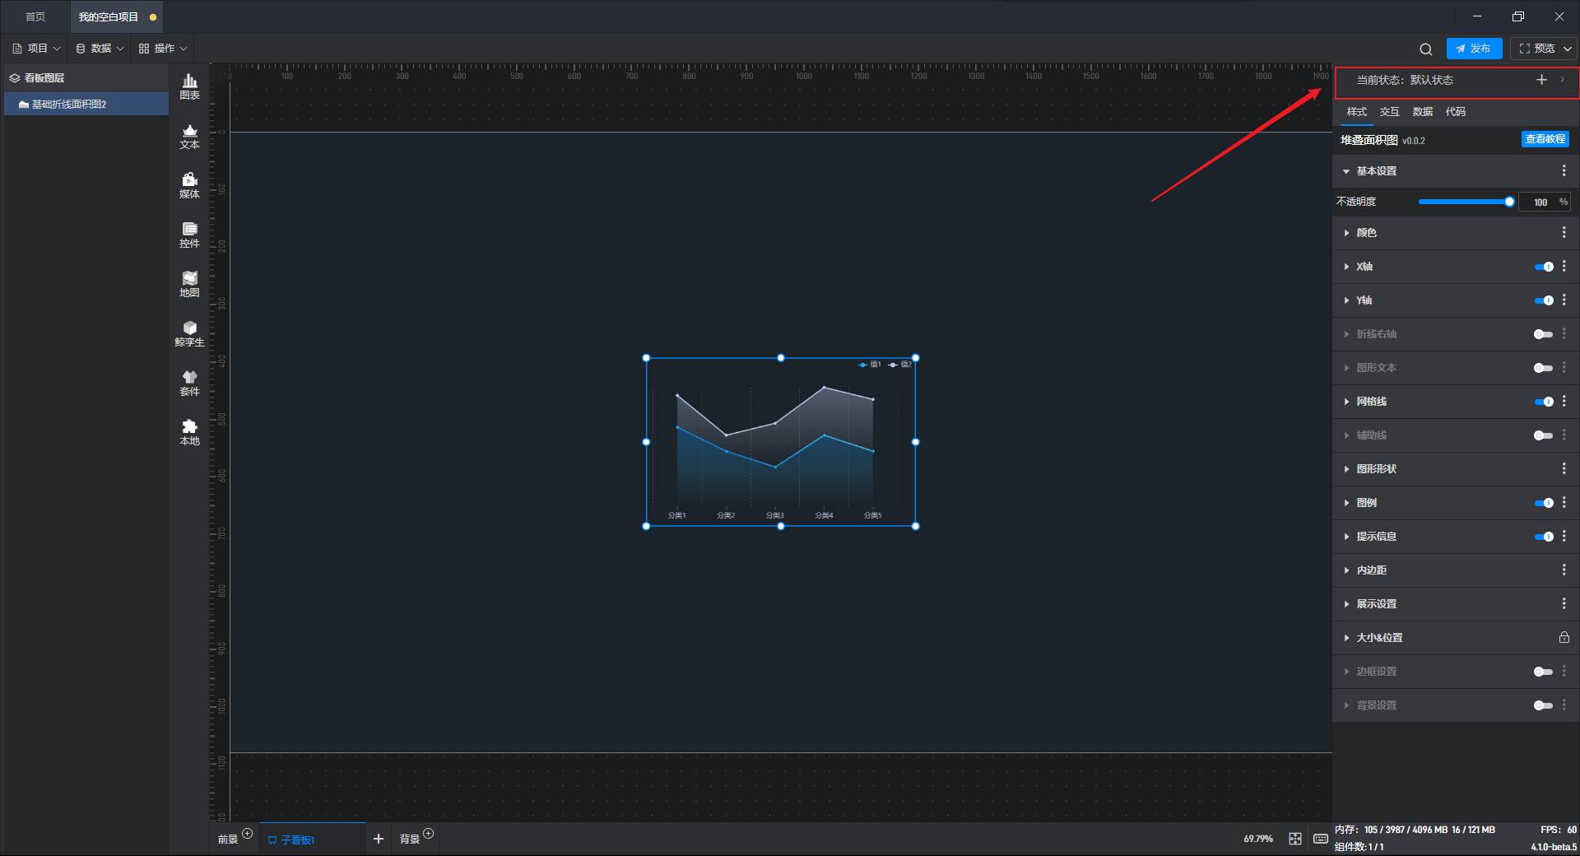This screenshot has height=856, width=1580.
Task: Open the 本地 local components panel
Action: click(189, 432)
